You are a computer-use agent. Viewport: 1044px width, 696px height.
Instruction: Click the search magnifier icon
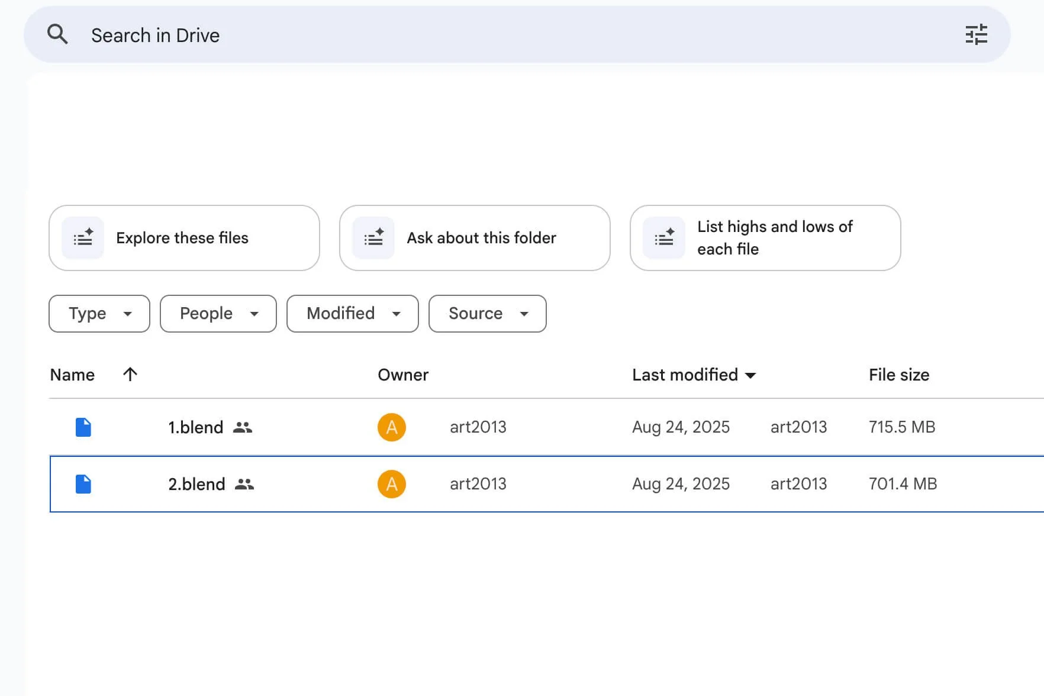pyautogui.click(x=57, y=34)
